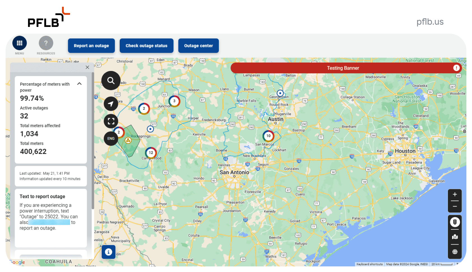Click Total meters affected value 1,034
Viewport: 472px width, 272px height.
pyautogui.click(x=29, y=134)
